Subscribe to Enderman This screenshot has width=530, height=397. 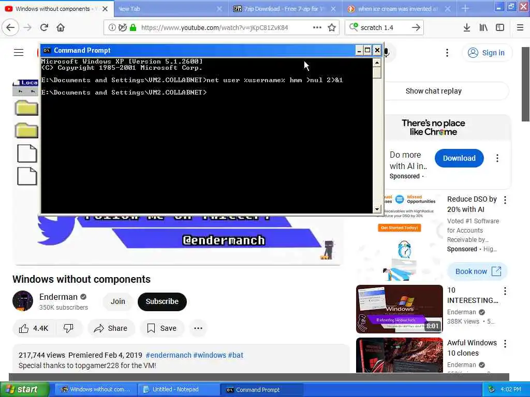pos(162,301)
